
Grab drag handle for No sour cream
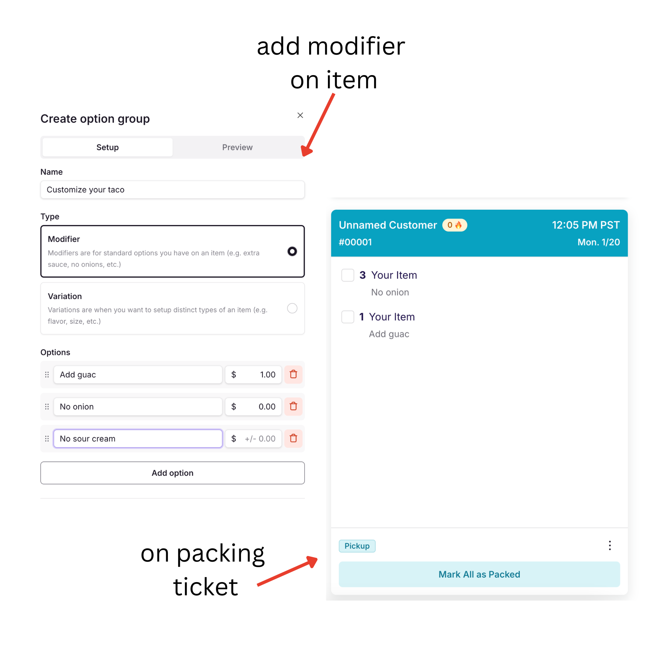click(47, 438)
